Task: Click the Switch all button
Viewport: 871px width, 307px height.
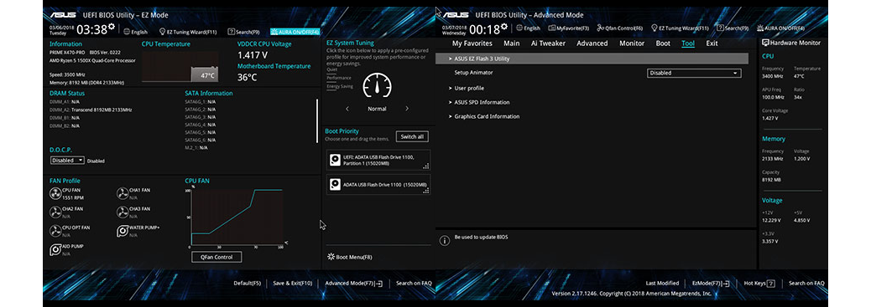Action: click(x=412, y=136)
